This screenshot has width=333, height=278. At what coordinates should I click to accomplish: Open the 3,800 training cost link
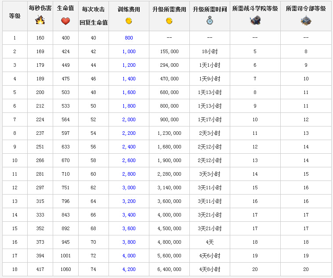(x=129, y=242)
